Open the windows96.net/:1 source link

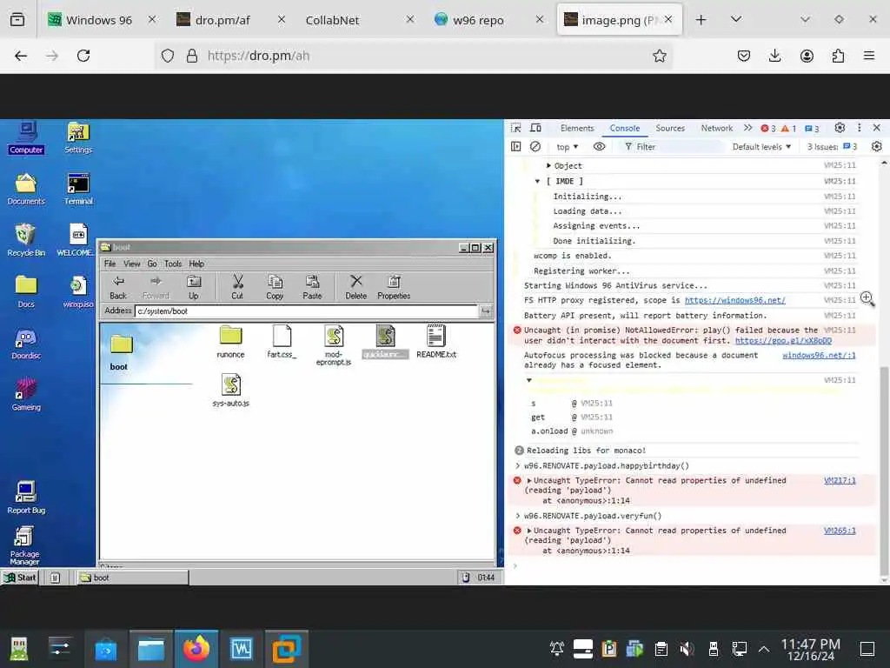coord(819,355)
